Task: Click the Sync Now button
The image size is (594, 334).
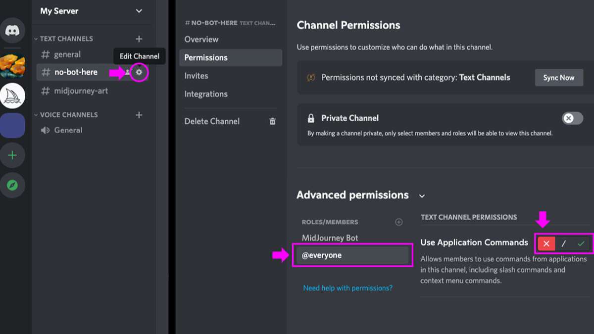Action: [x=559, y=77]
